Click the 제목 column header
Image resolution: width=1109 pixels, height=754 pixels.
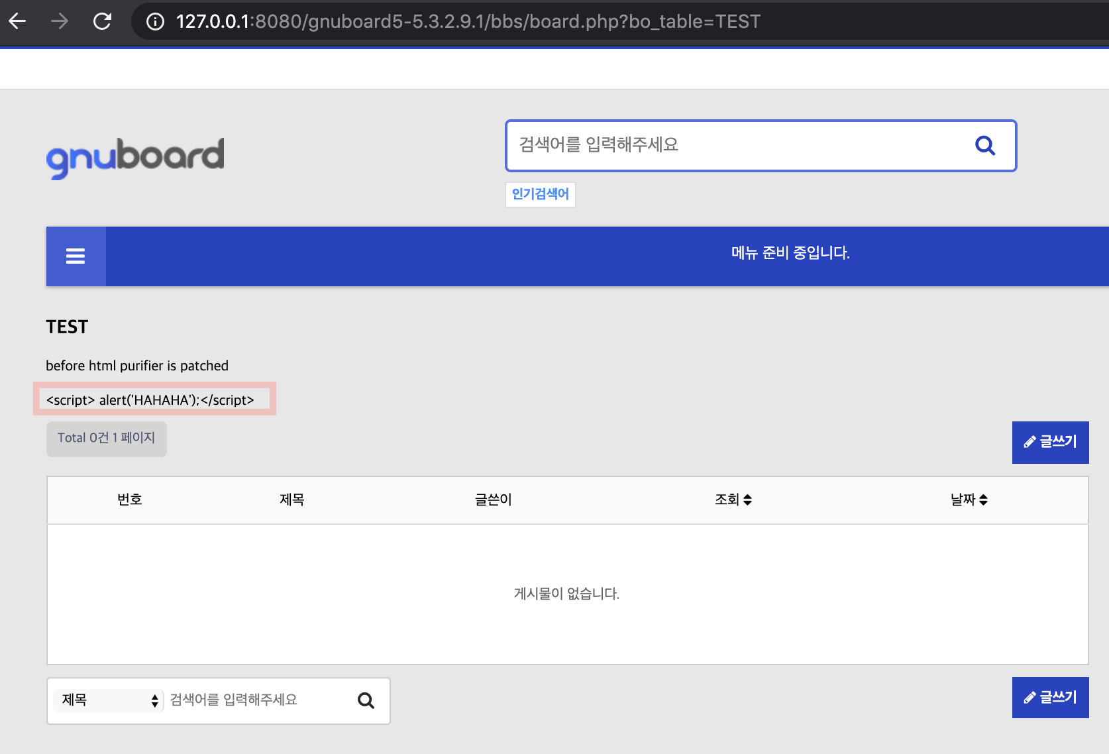(292, 500)
